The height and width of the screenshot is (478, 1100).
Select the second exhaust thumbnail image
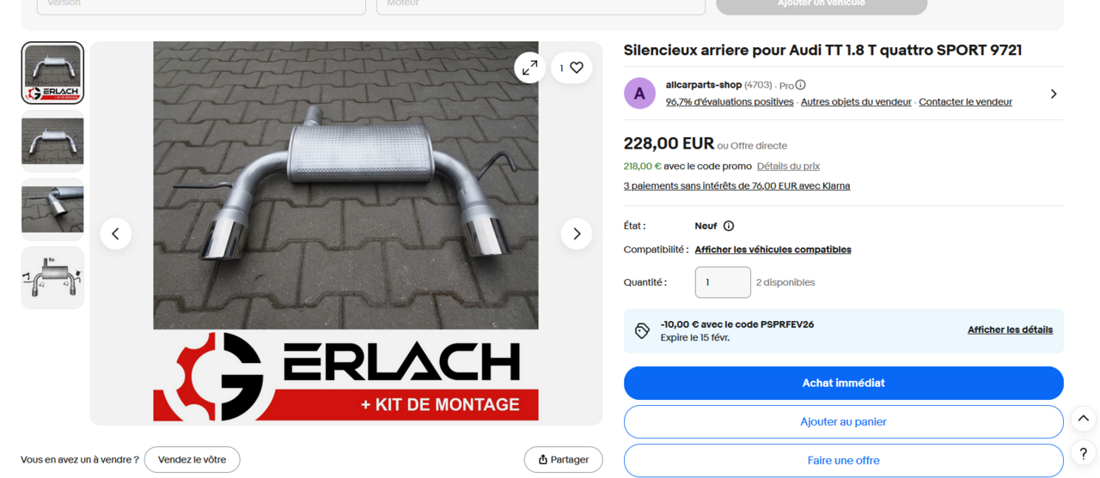52,141
